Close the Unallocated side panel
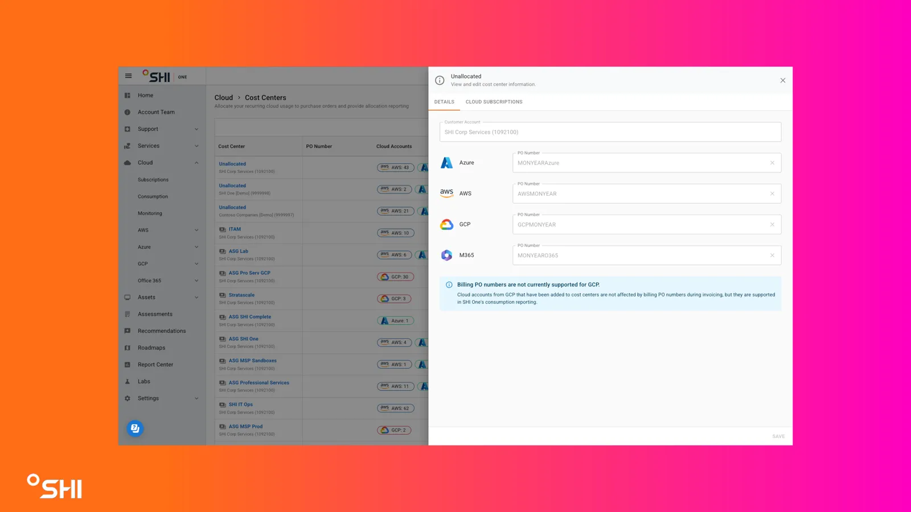Screen dimensions: 911x512 coord(783,80)
